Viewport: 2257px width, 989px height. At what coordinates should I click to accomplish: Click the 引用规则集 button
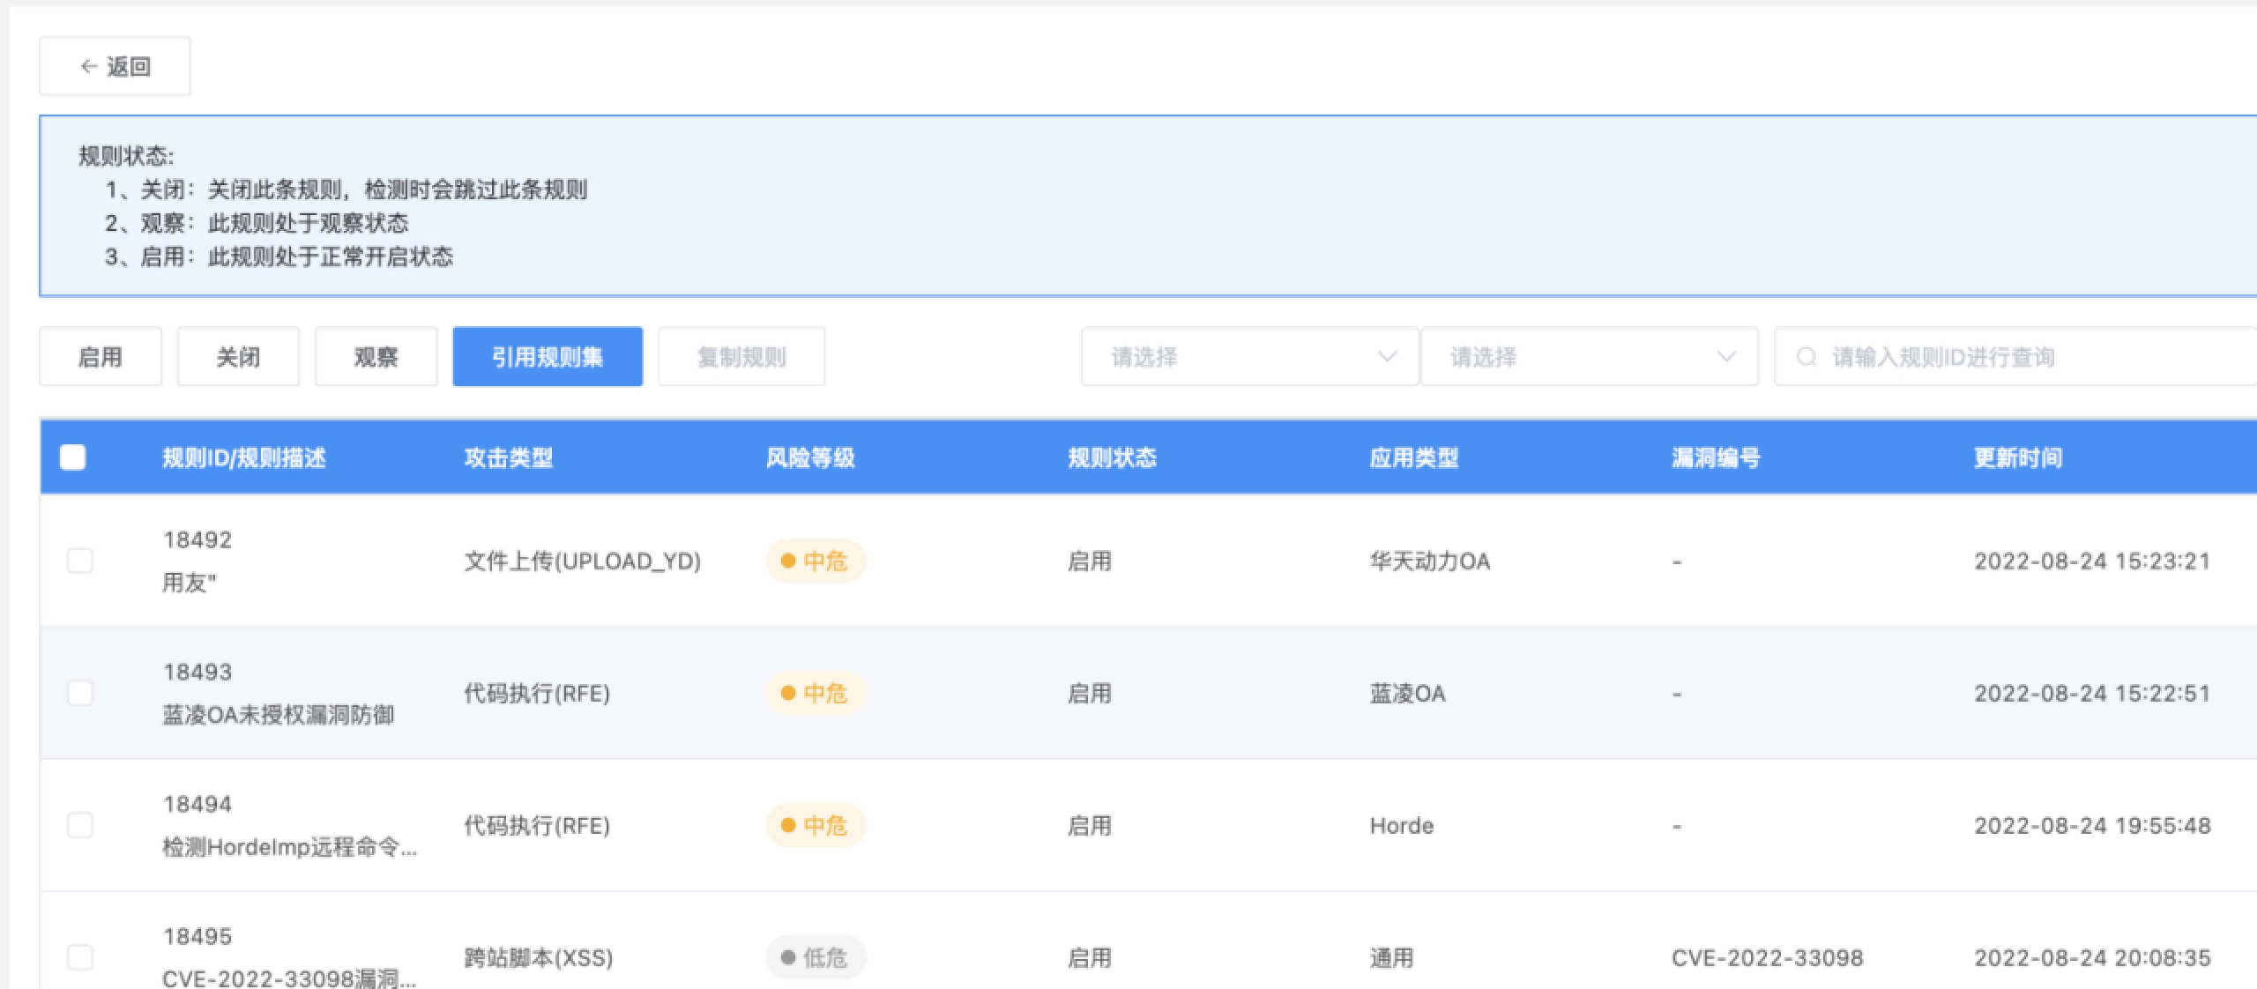click(x=547, y=357)
